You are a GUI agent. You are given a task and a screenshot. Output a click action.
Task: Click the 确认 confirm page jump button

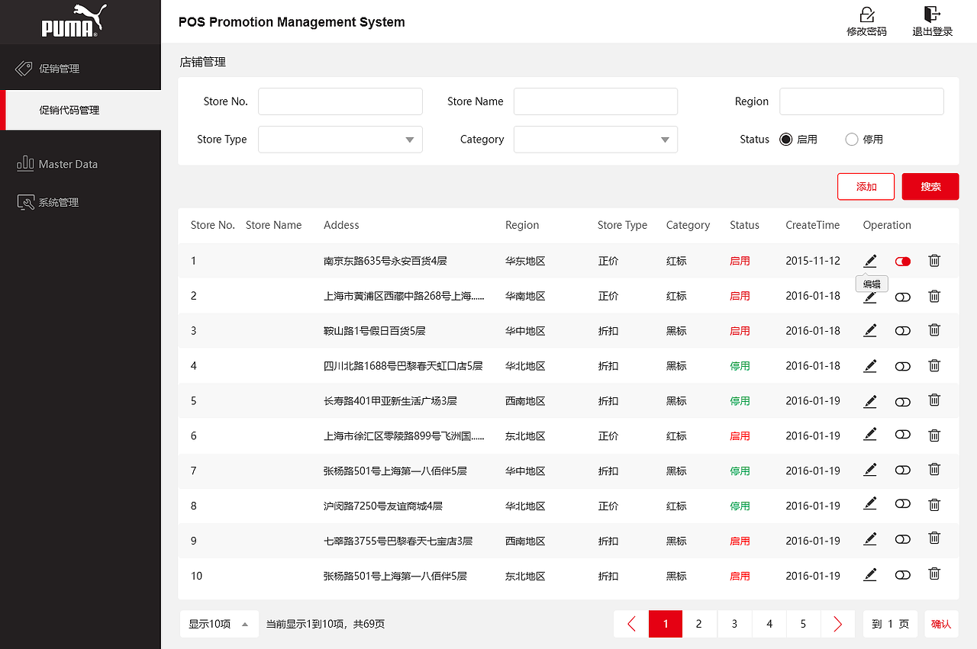[x=941, y=624]
